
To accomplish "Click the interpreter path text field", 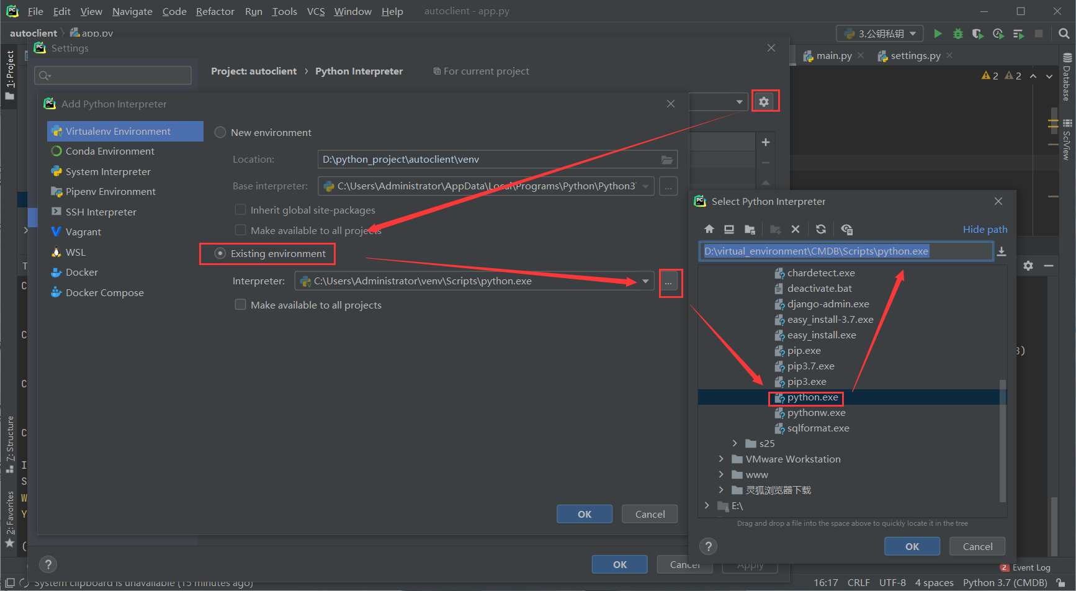I will click(846, 251).
